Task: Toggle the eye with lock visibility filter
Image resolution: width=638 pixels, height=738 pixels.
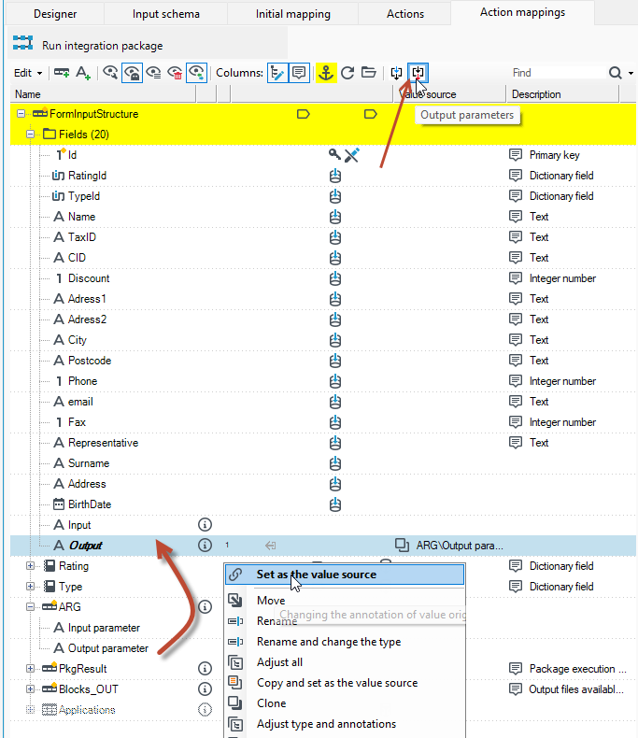Action: pyautogui.click(x=132, y=73)
